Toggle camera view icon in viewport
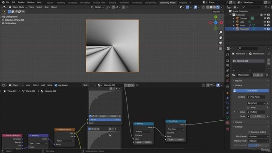272x153 pixels. (x=221, y=43)
